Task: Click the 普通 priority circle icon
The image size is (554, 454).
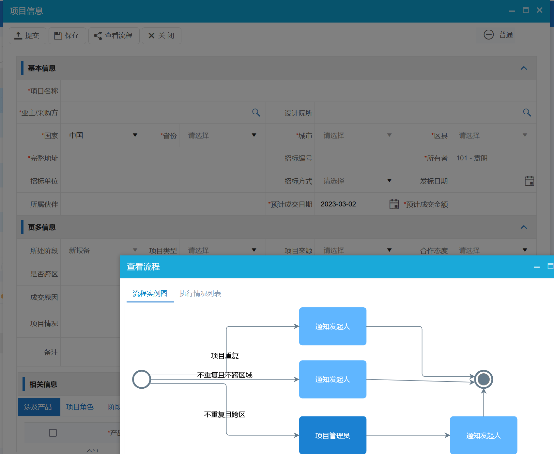Action: pyautogui.click(x=488, y=35)
